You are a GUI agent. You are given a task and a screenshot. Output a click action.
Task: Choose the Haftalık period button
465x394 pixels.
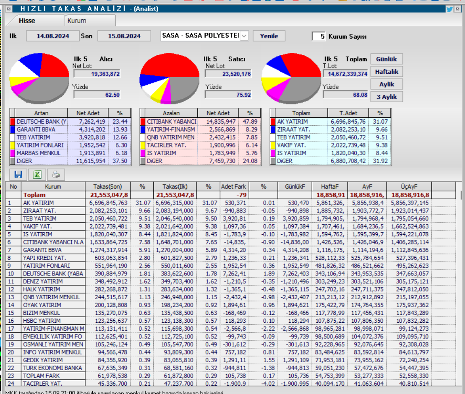pos(386,72)
